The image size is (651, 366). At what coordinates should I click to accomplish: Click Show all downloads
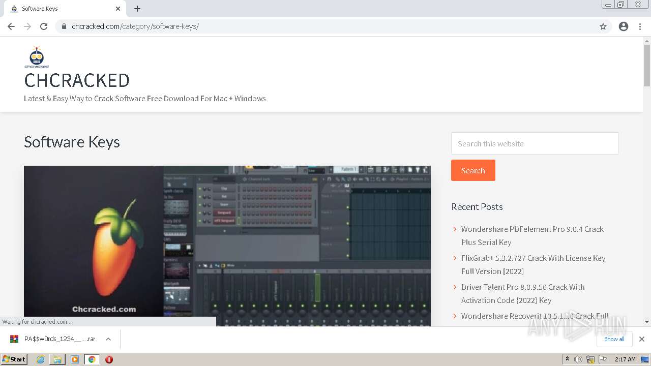pos(614,339)
